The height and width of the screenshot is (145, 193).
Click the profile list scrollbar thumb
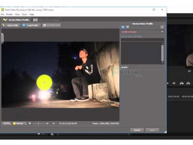162,53
